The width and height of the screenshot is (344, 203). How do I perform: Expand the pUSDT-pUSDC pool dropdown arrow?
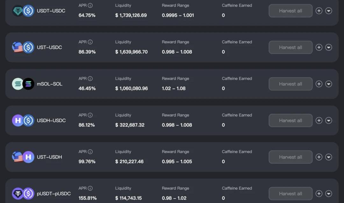click(x=328, y=193)
